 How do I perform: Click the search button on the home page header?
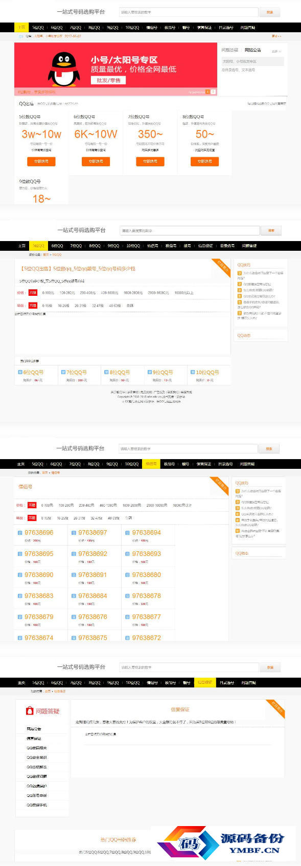(x=270, y=12)
